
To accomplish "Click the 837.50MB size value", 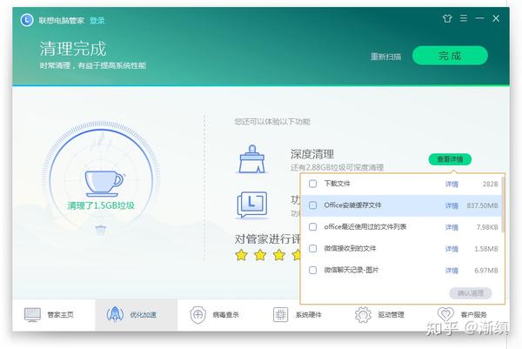I will [x=482, y=205].
